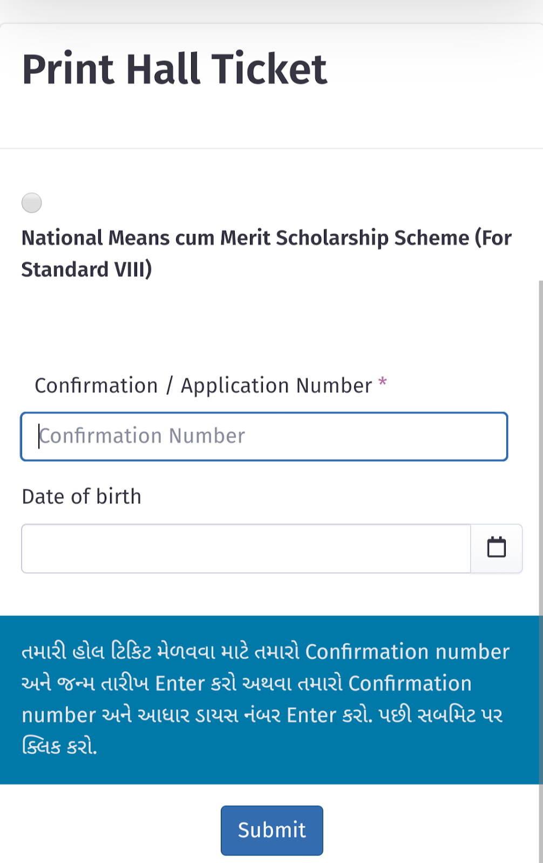
Task: Open the calendar date picker icon
Action: (496, 548)
